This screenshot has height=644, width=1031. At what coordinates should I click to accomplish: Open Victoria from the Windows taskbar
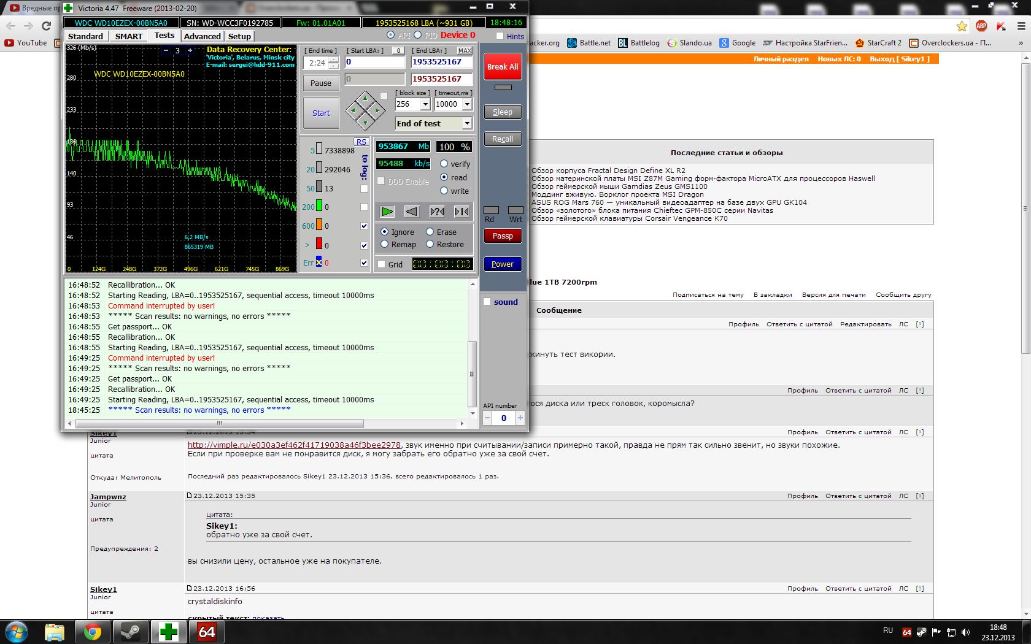coord(168,632)
